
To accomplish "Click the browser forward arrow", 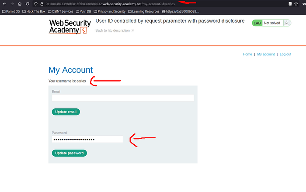I will 12,4.
